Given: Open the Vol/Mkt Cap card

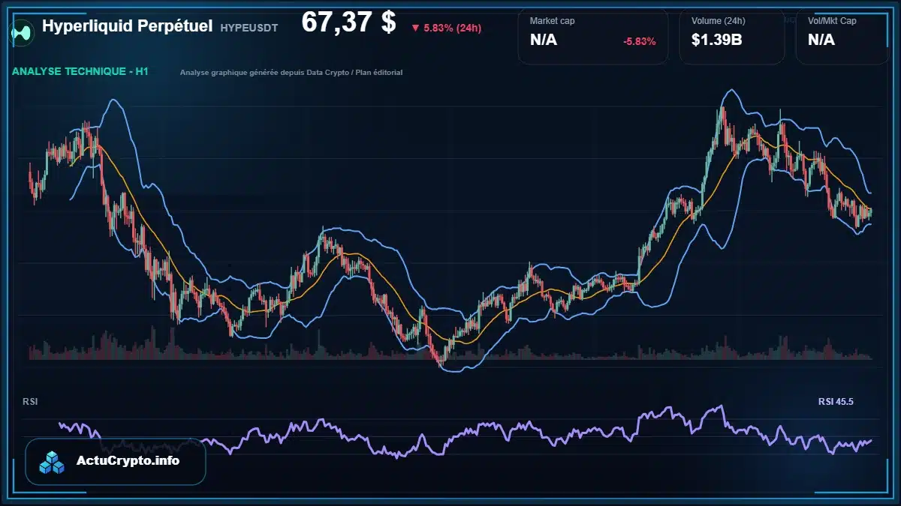Looking at the screenshot, I should (x=843, y=37).
